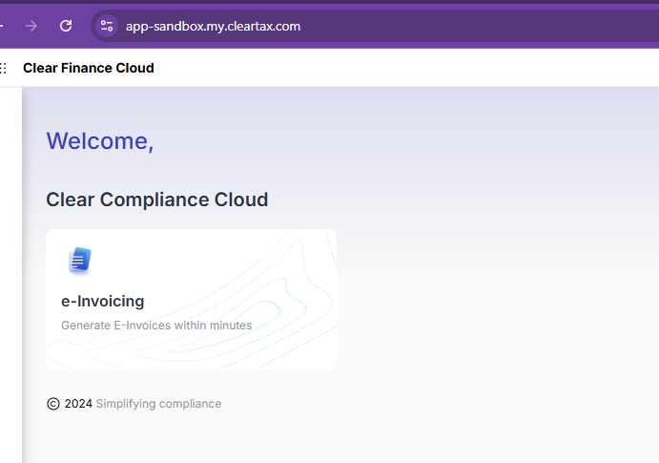The width and height of the screenshot is (659, 463).
Task: Click the empty address bar area right of URL
Action: pyautogui.click(x=477, y=26)
